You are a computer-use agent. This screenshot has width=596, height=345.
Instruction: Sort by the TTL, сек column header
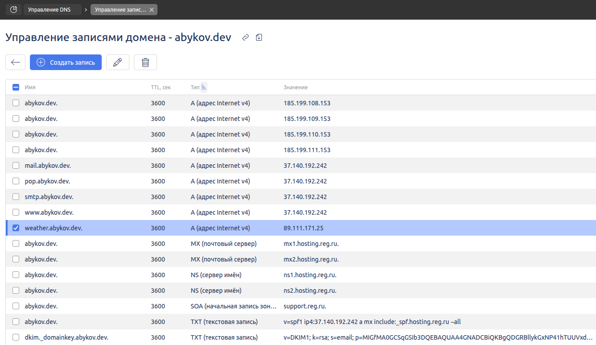(x=161, y=87)
